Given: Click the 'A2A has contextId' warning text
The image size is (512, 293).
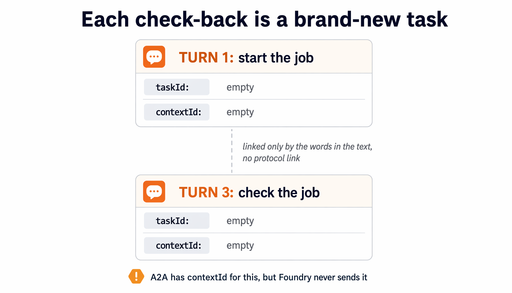Looking at the screenshot, I should click(259, 277).
